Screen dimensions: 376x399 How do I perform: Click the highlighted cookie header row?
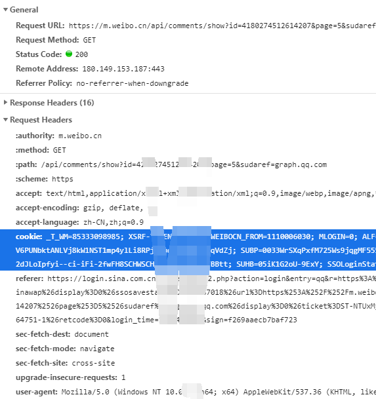(188, 250)
